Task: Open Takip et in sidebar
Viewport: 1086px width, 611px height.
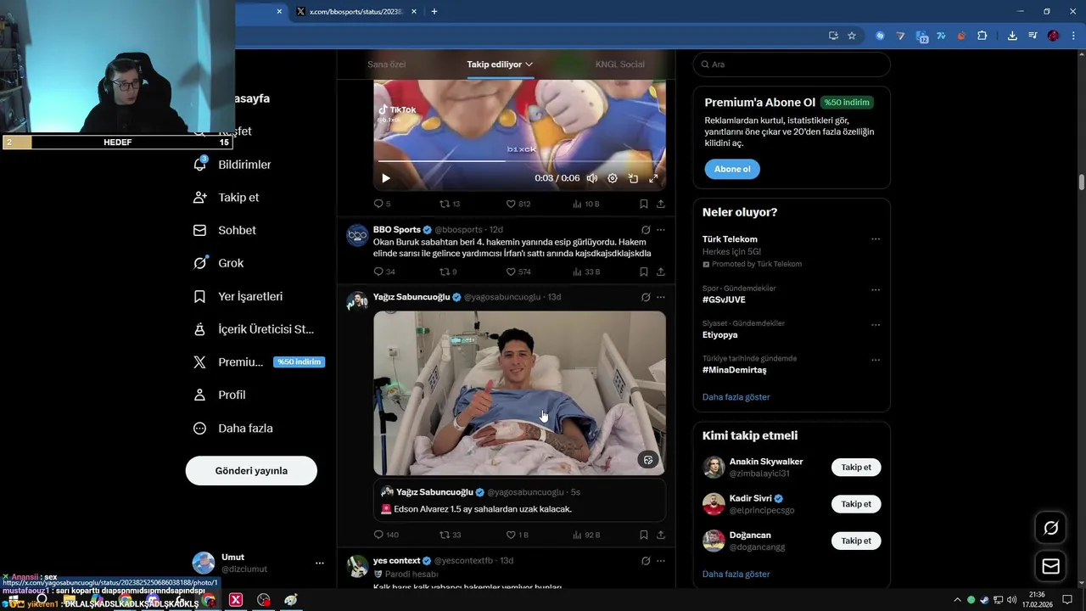Action: click(x=227, y=197)
